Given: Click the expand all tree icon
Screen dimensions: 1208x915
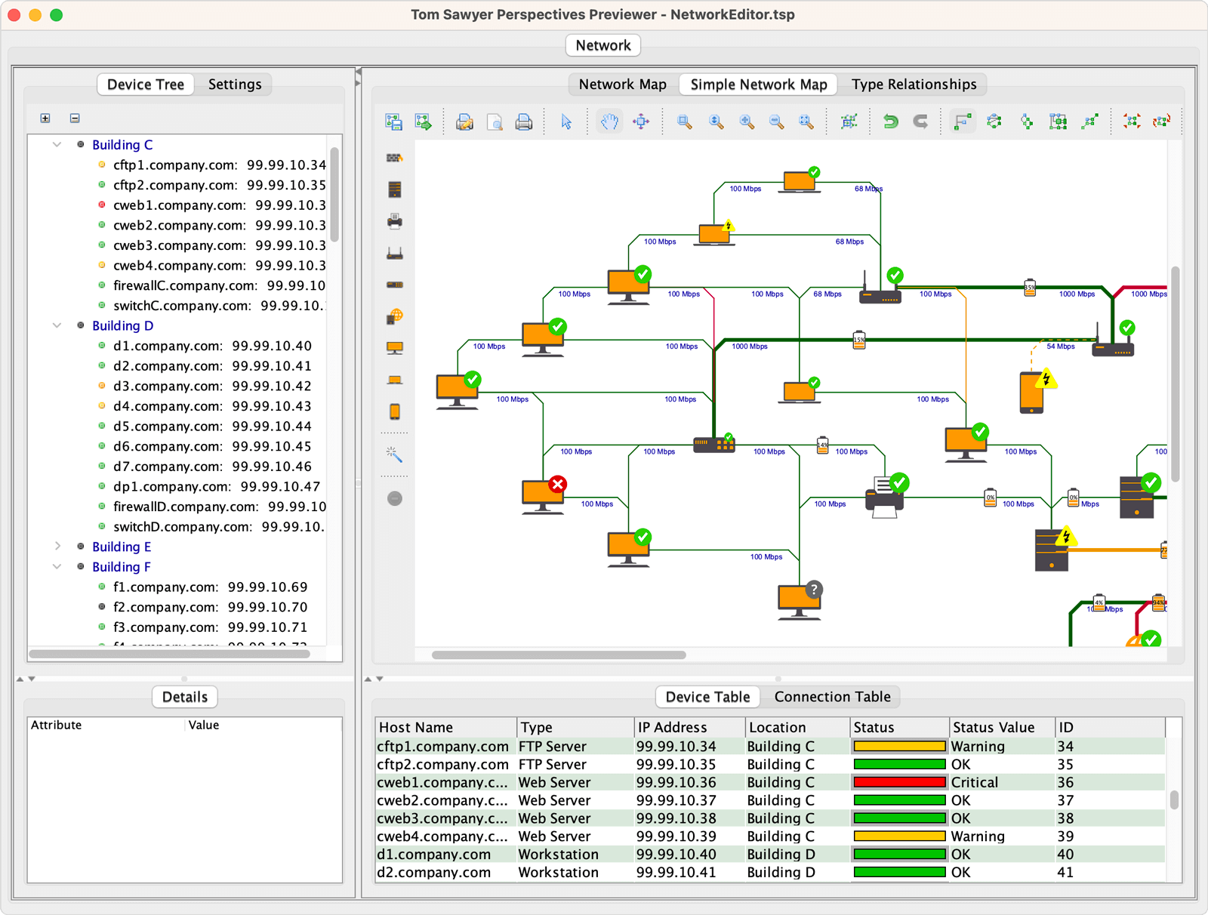Looking at the screenshot, I should click(x=45, y=118).
